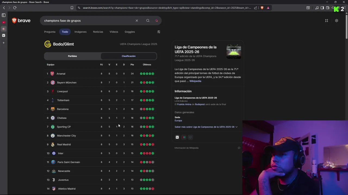Open the rerank results arrows icon

coord(327,21)
